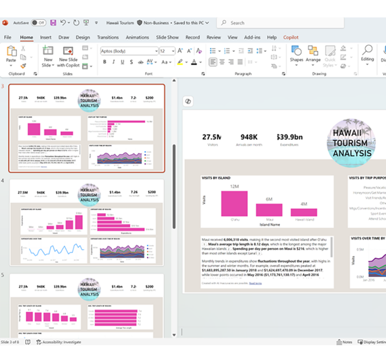The image size is (386, 363).
Task: Click the Redo icon
Action: pyautogui.click(x=76, y=23)
